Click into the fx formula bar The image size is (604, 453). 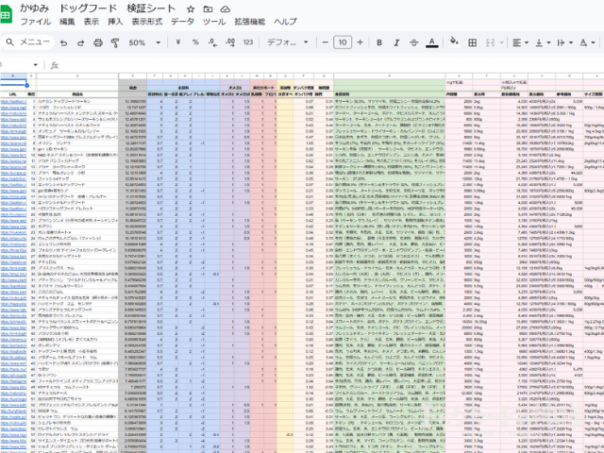[331, 65]
